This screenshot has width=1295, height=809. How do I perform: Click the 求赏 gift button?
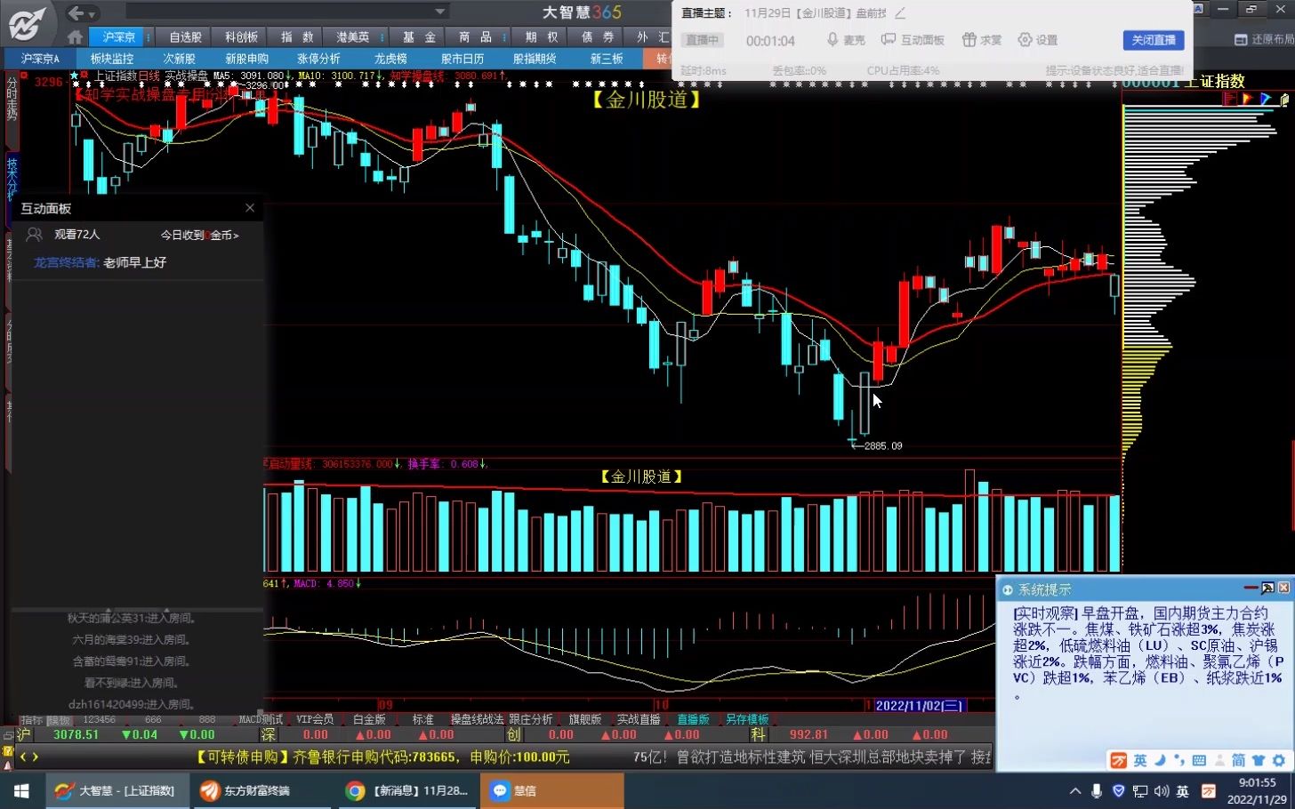(x=983, y=40)
